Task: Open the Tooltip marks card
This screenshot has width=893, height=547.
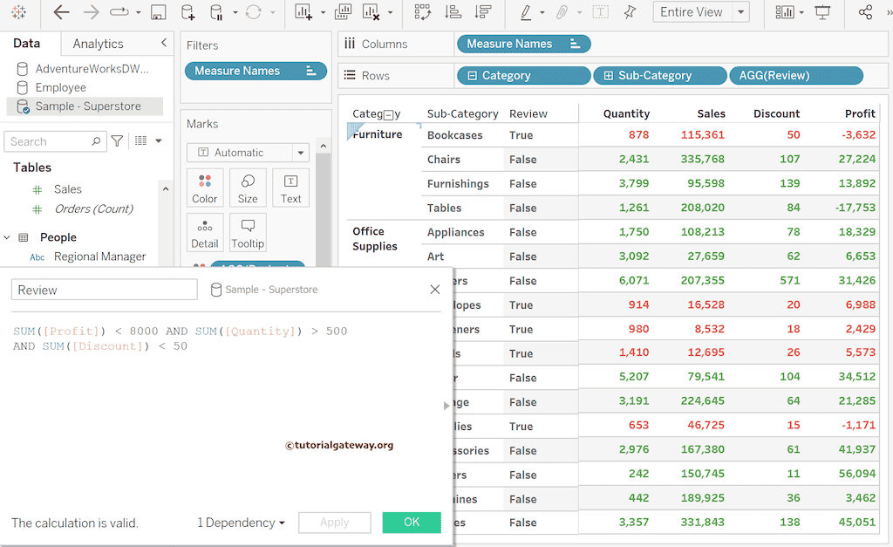Action: (x=248, y=233)
